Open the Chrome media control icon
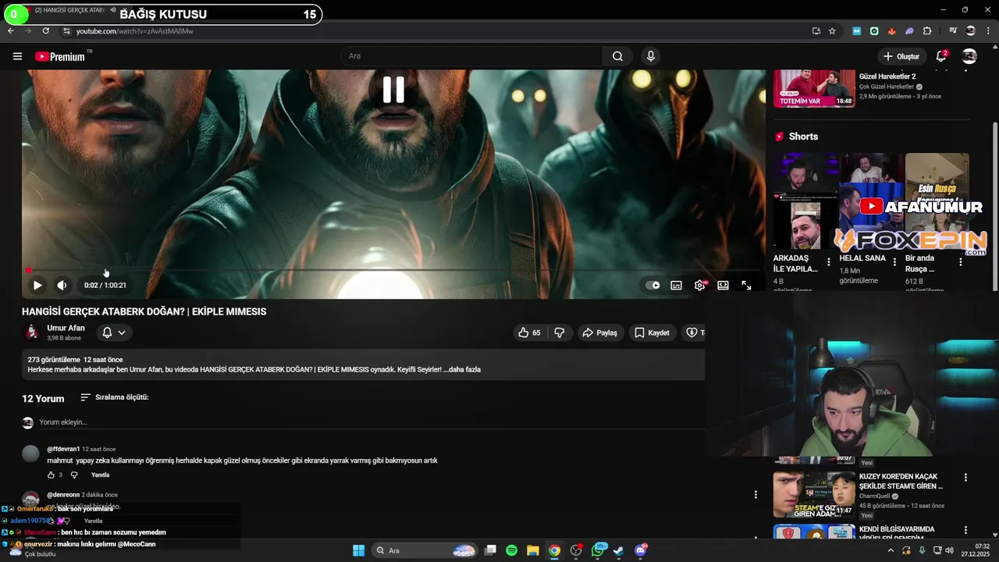The height and width of the screenshot is (562, 999). coord(953,31)
